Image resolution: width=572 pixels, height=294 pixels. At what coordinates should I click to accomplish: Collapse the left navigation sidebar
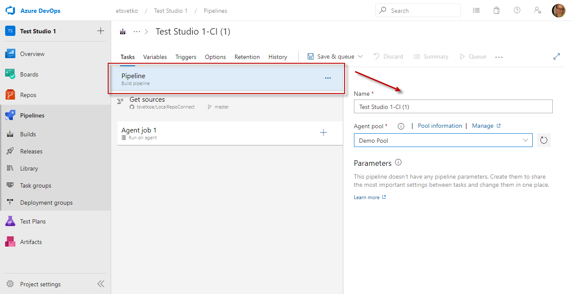pyautogui.click(x=100, y=284)
